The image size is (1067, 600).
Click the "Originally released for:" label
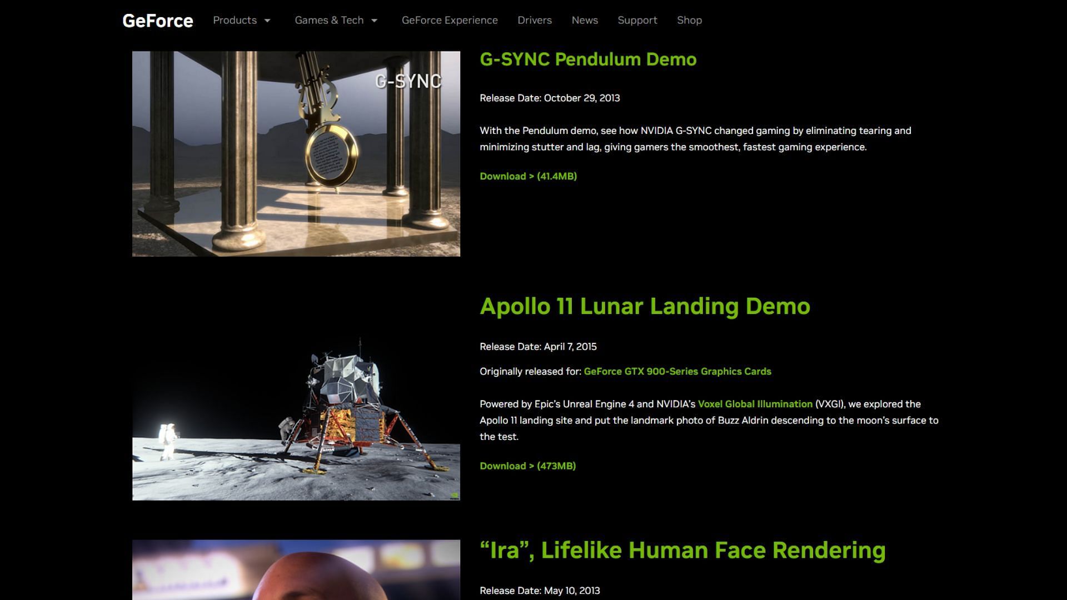coord(530,371)
